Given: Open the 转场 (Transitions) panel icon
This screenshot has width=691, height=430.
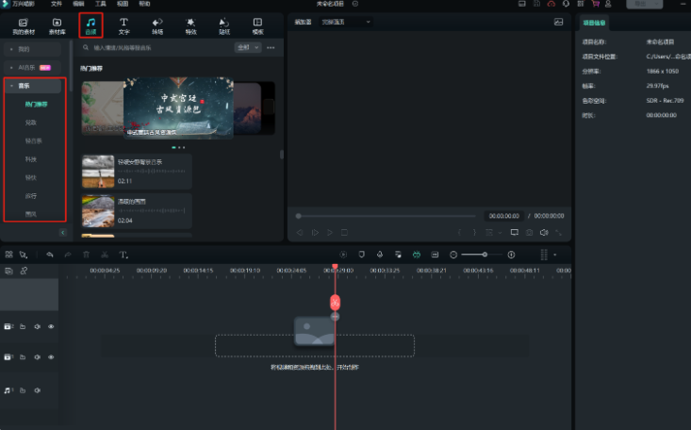Looking at the screenshot, I should [x=157, y=25].
